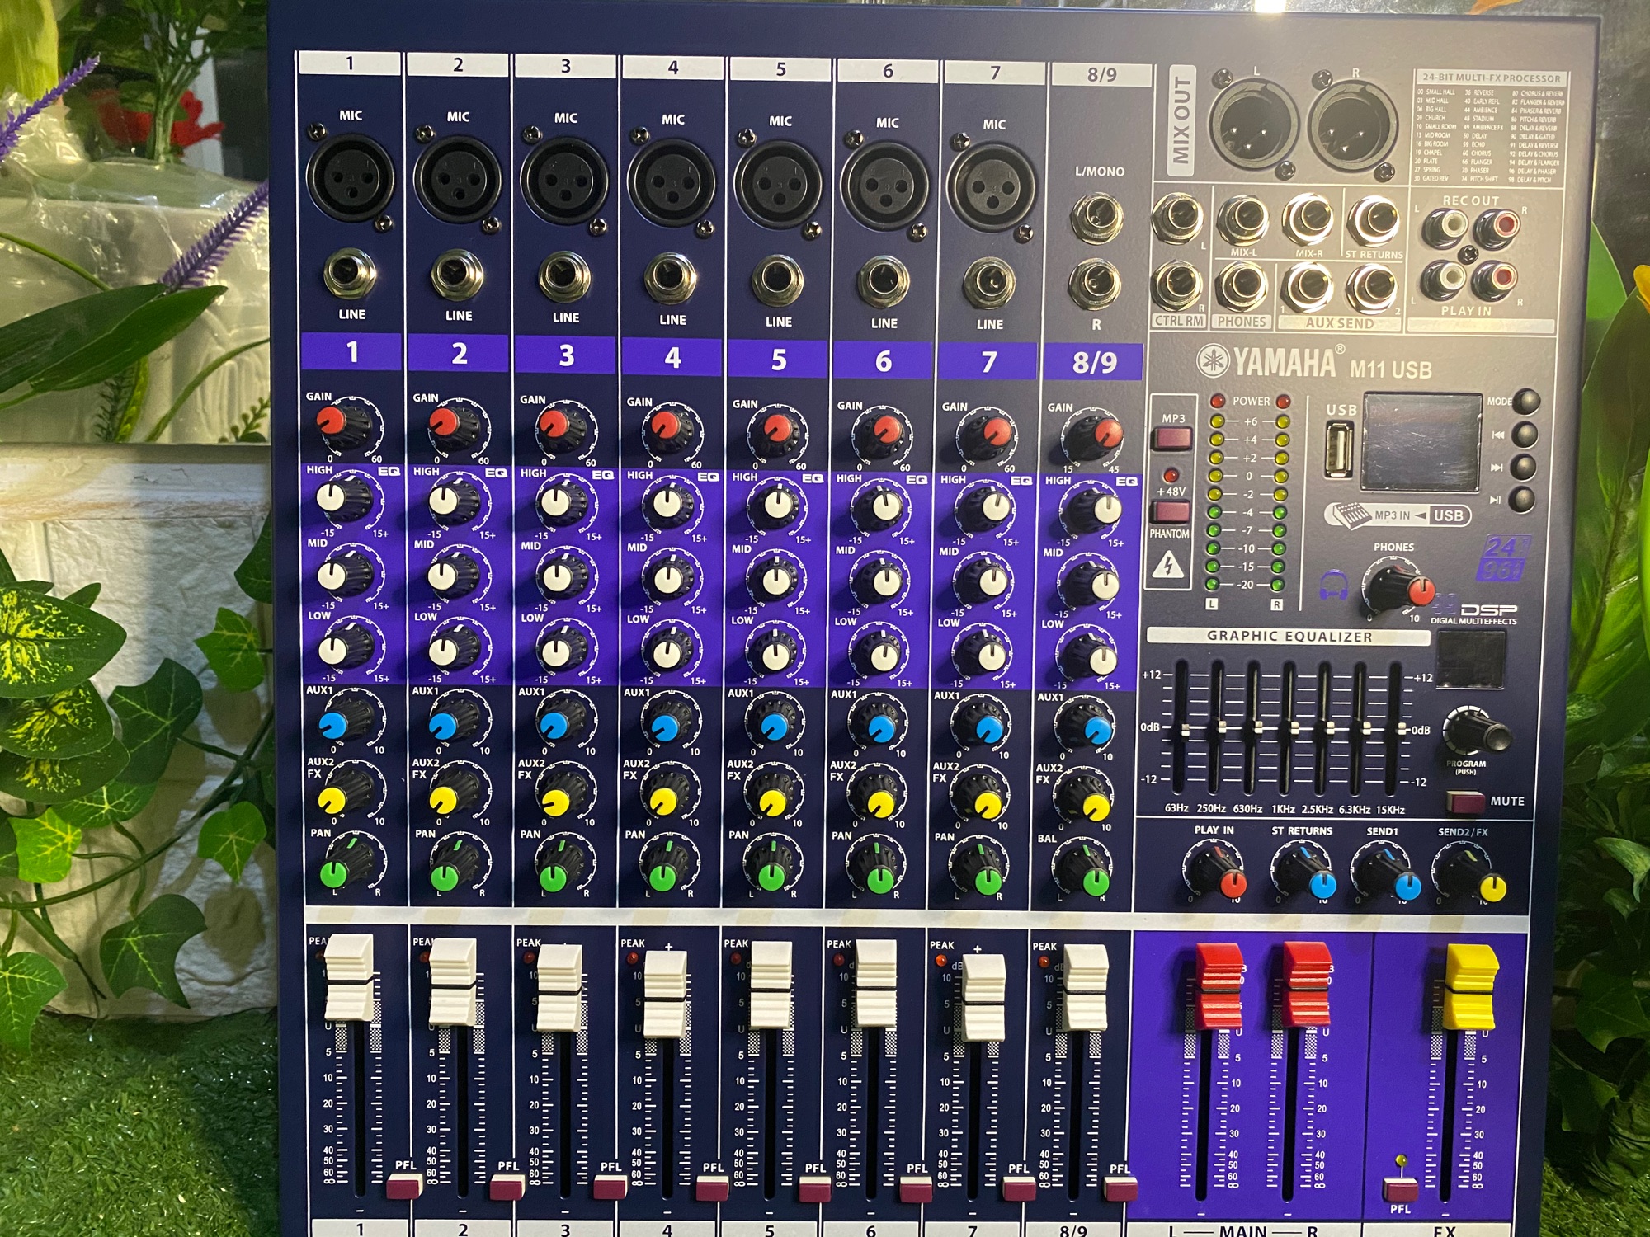Image resolution: width=1650 pixels, height=1237 pixels.
Task: Touch the MP3 player display screen
Action: tap(1421, 441)
